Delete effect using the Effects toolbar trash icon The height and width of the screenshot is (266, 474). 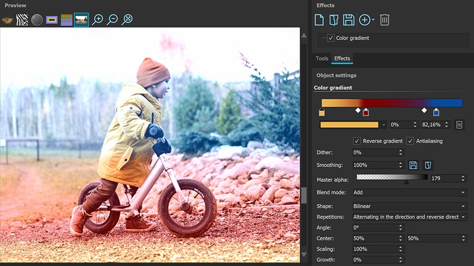click(x=385, y=20)
